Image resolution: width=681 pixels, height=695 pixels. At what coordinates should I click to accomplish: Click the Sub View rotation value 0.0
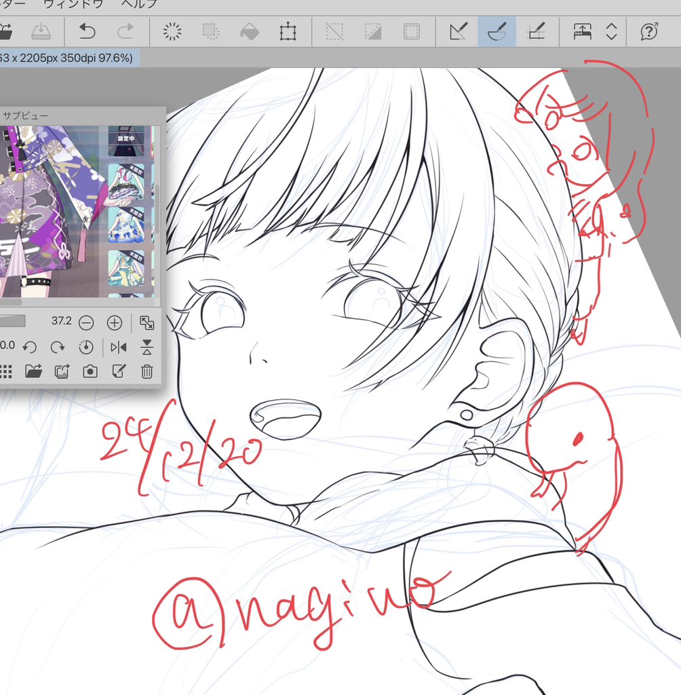coord(7,345)
